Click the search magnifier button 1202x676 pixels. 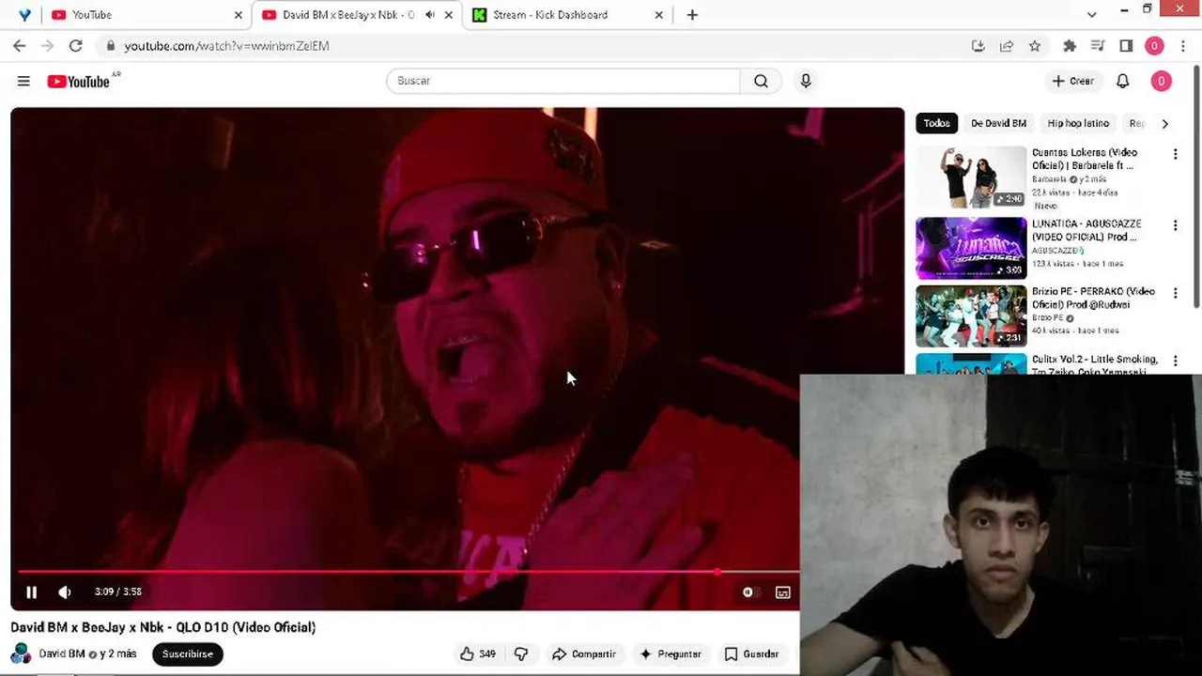761,81
